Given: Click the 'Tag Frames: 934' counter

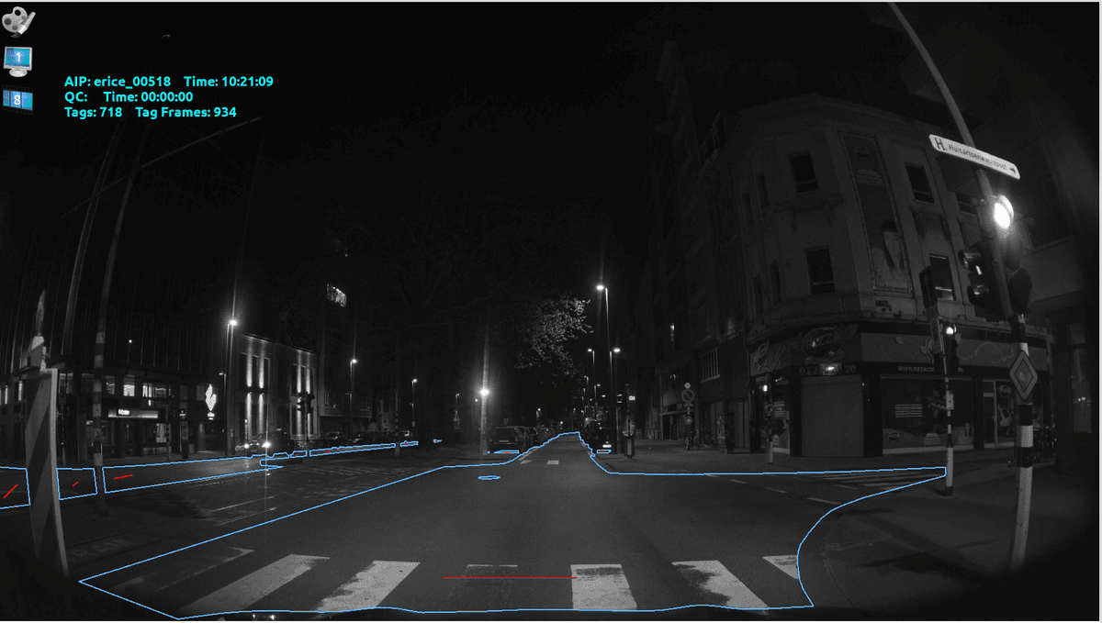Looking at the screenshot, I should (186, 112).
